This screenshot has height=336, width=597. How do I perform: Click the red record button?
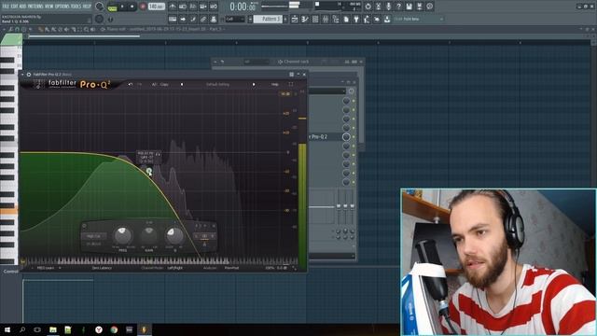click(143, 7)
